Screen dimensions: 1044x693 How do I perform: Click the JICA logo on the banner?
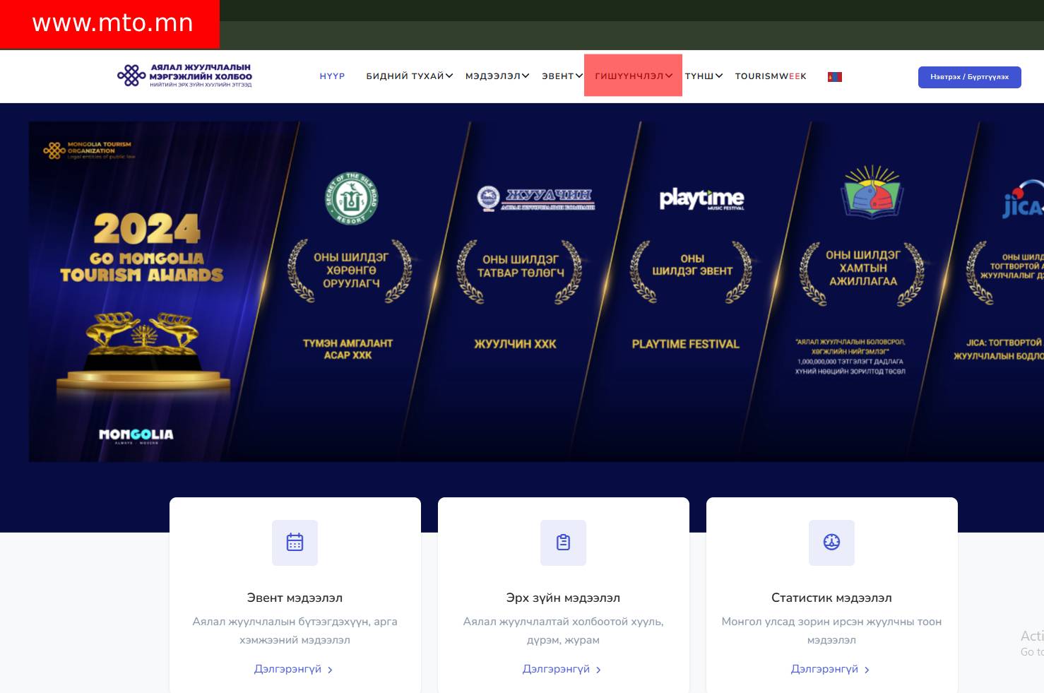[x=1023, y=200]
